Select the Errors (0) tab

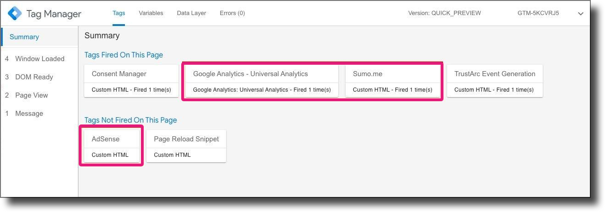(x=232, y=13)
